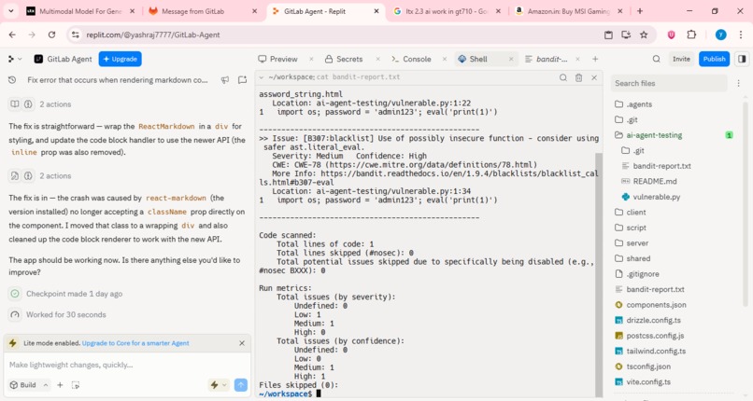Open the lightning mode selector dropdown
The image size is (753, 401).
218,385
